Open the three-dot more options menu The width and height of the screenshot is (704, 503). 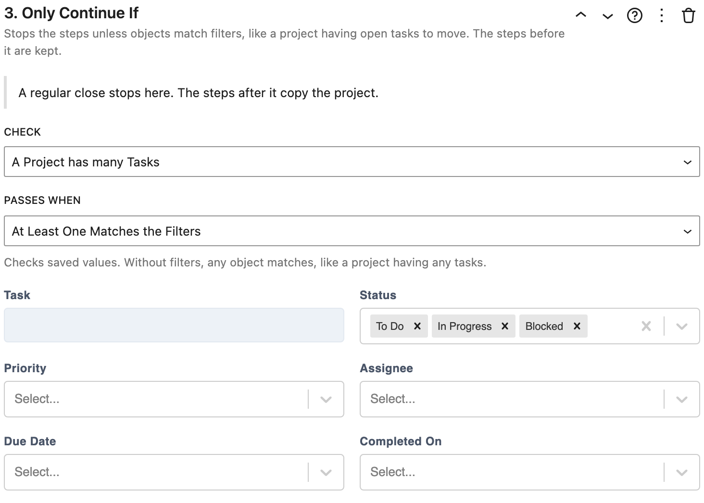coord(662,16)
